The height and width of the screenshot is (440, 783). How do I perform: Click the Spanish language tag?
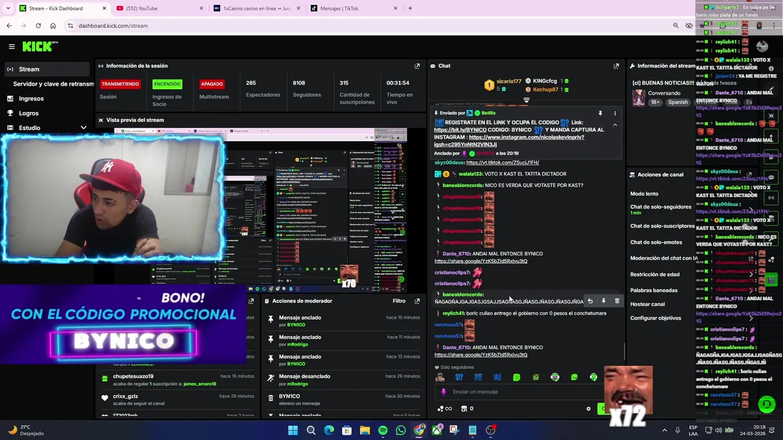point(678,102)
